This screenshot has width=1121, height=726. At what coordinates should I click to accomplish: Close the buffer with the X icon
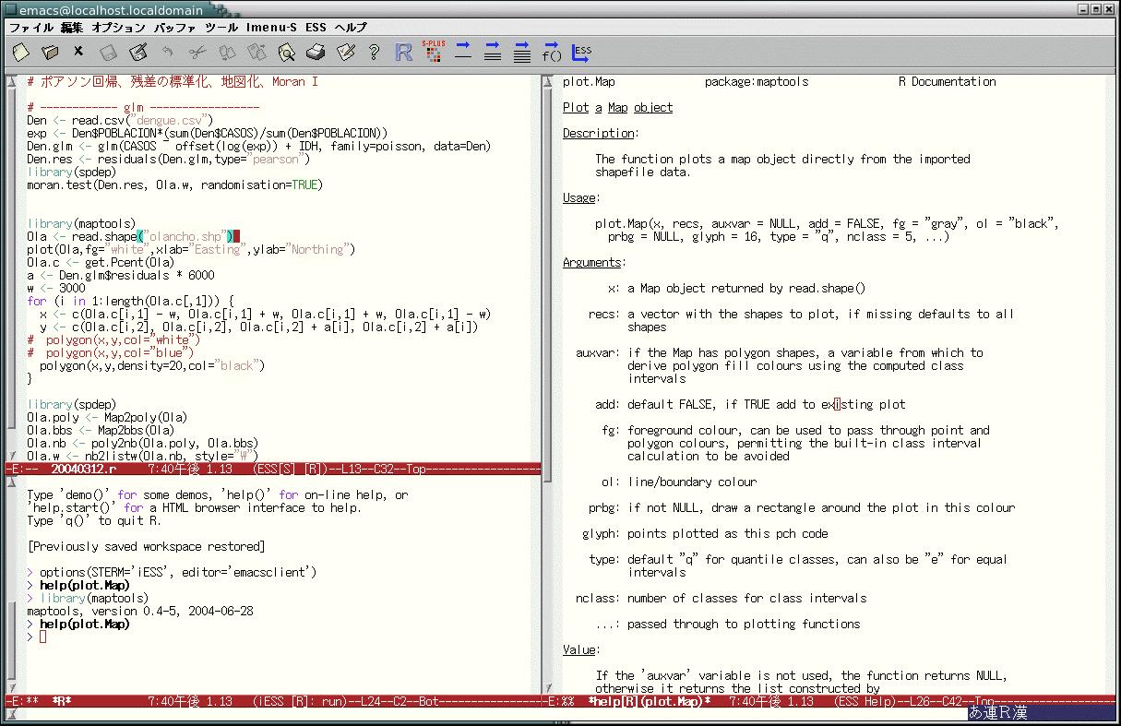click(x=78, y=53)
